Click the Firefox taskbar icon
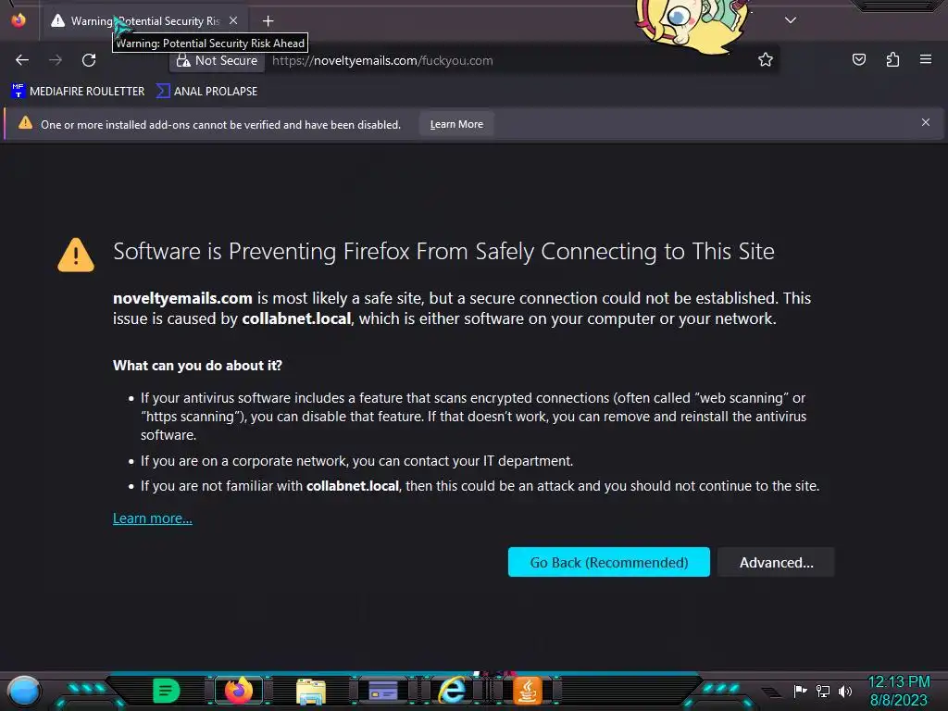 (x=238, y=691)
